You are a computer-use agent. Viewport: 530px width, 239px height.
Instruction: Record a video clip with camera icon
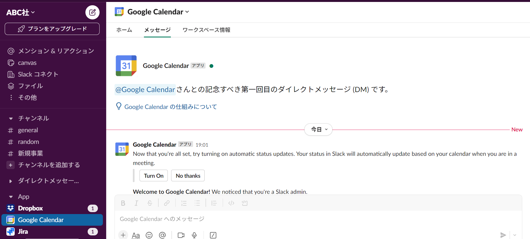coord(181,235)
